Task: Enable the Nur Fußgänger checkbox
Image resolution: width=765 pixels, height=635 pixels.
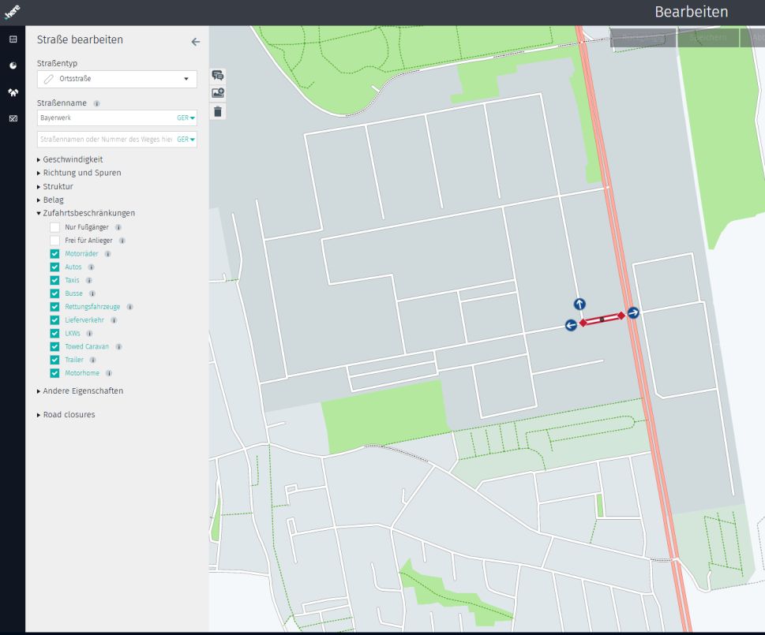Action: pyautogui.click(x=54, y=227)
